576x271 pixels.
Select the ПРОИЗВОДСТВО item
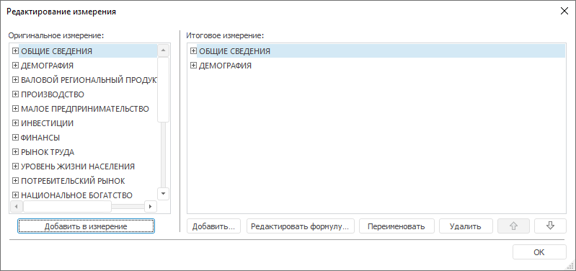tap(53, 94)
